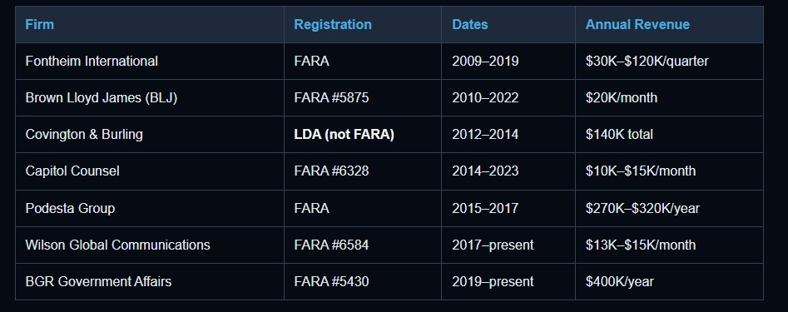Select the Capitol Counsel firm cell

coord(150,171)
